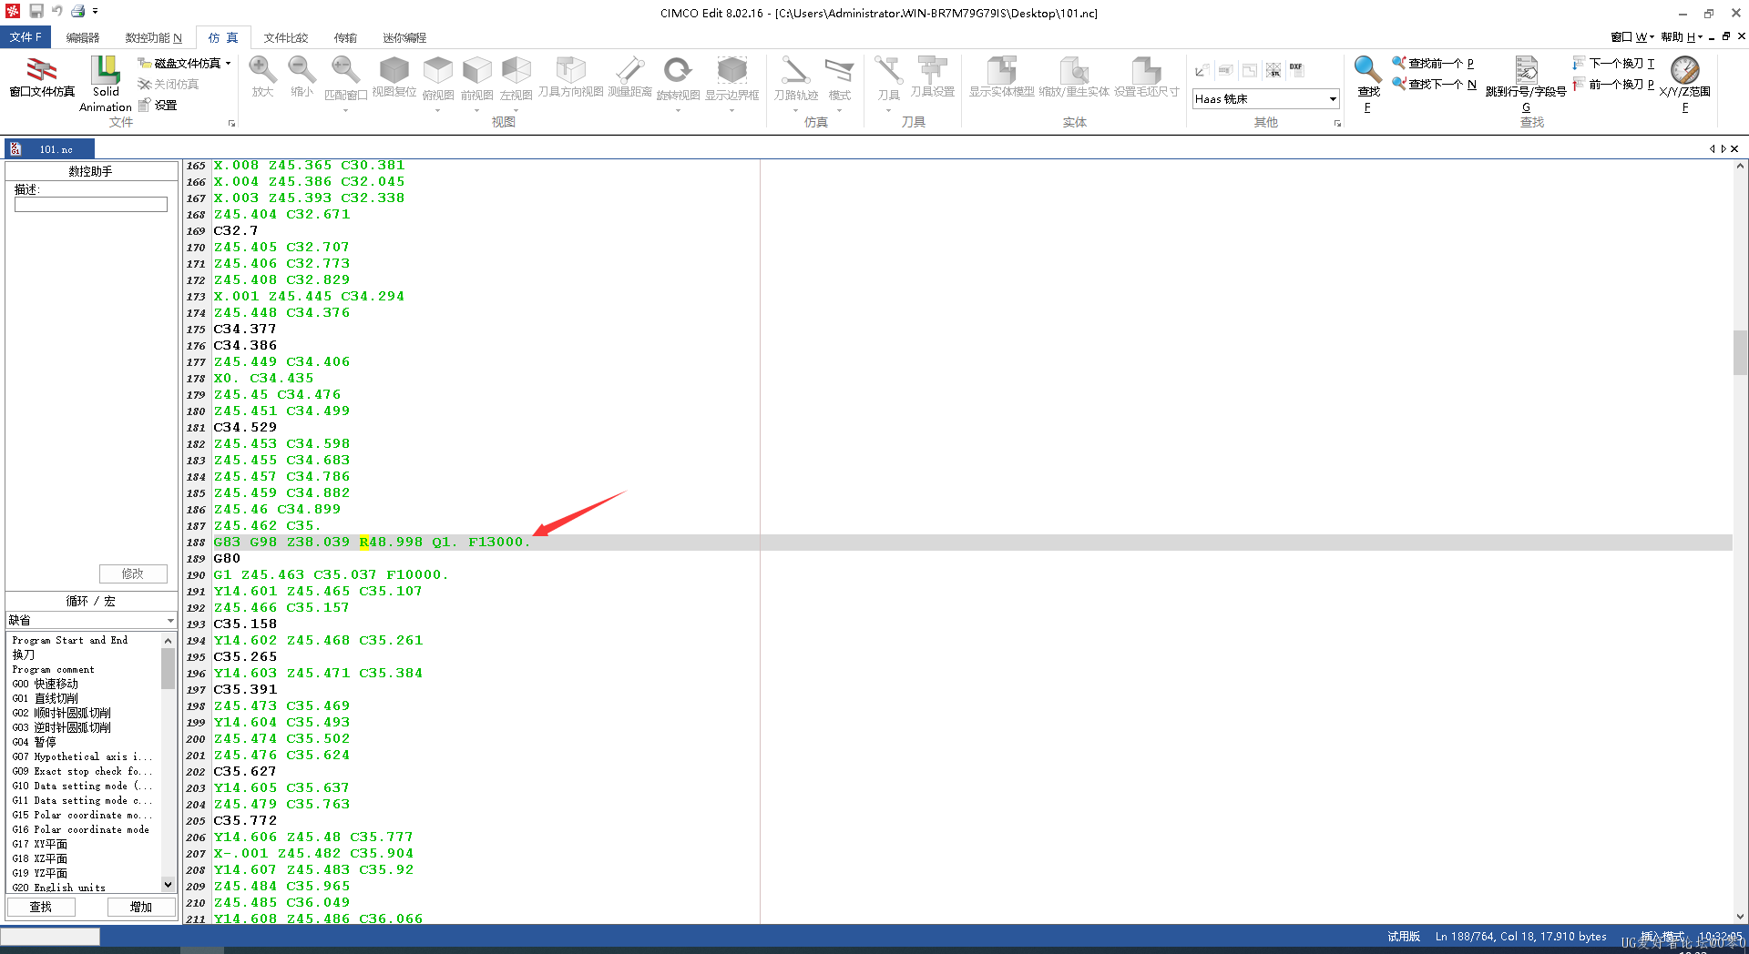
Task: Switch to the 迷你编程 ribbon tab
Action: (404, 37)
